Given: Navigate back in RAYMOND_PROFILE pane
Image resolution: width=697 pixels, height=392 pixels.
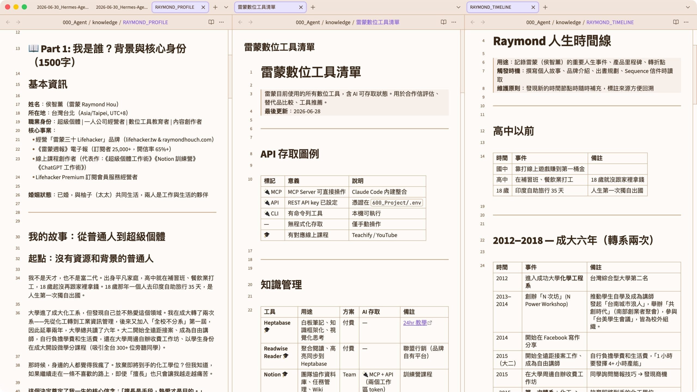Looking at the screenshot, I should [8, 22].
